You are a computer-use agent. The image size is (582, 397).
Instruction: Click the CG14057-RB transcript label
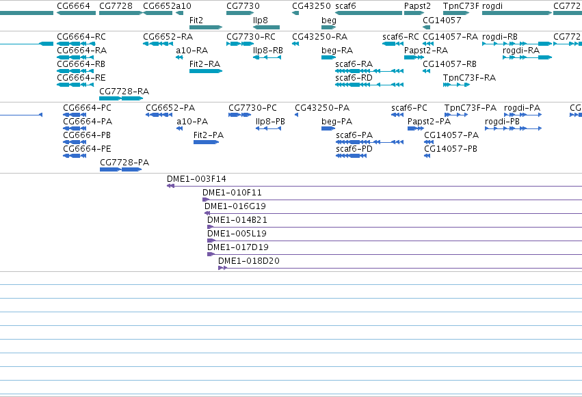click(x=449, y=64)
